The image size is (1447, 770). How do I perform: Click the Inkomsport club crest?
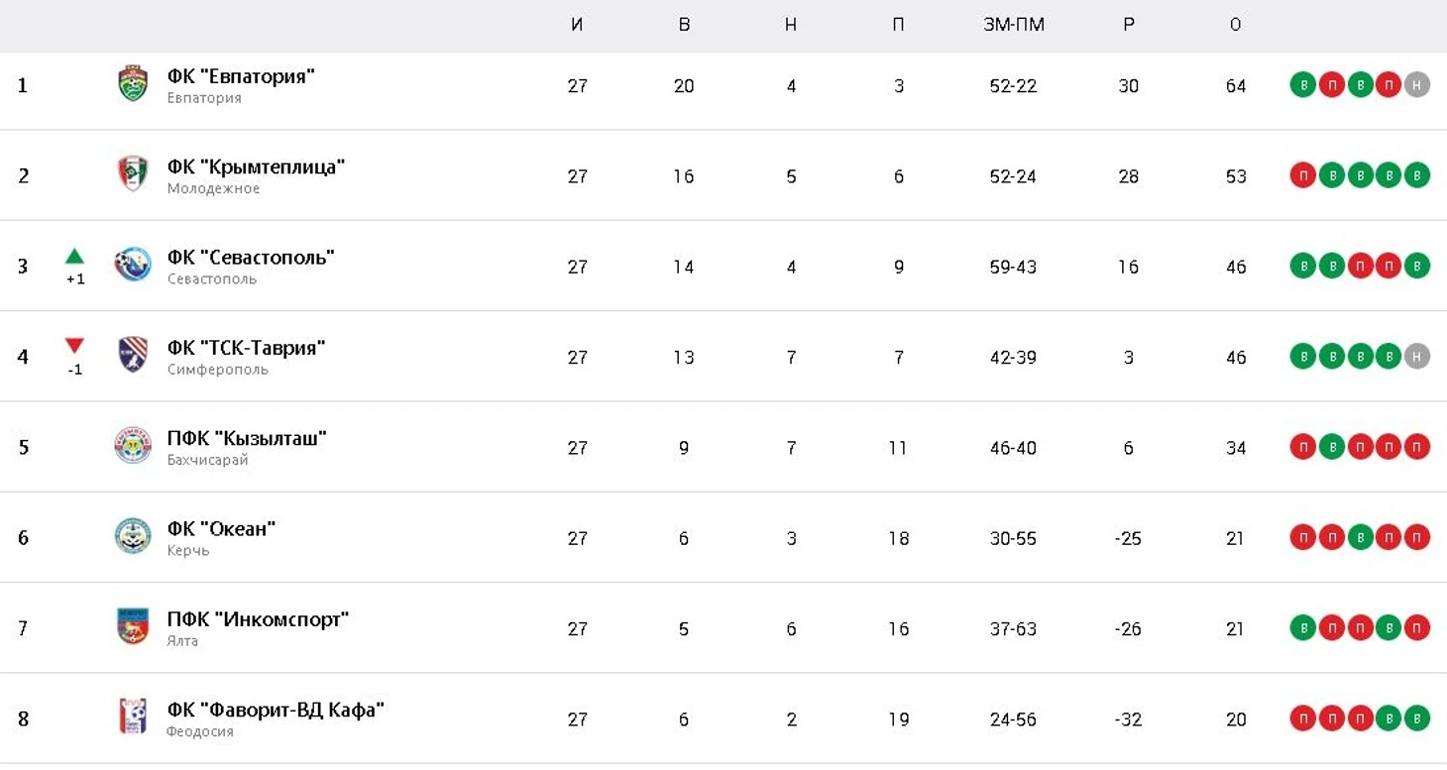pos(133,626)
